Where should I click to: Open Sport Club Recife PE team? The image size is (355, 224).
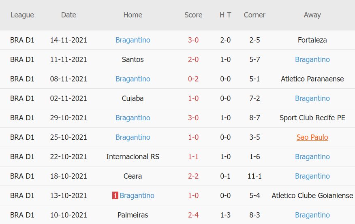click(312, 118)
